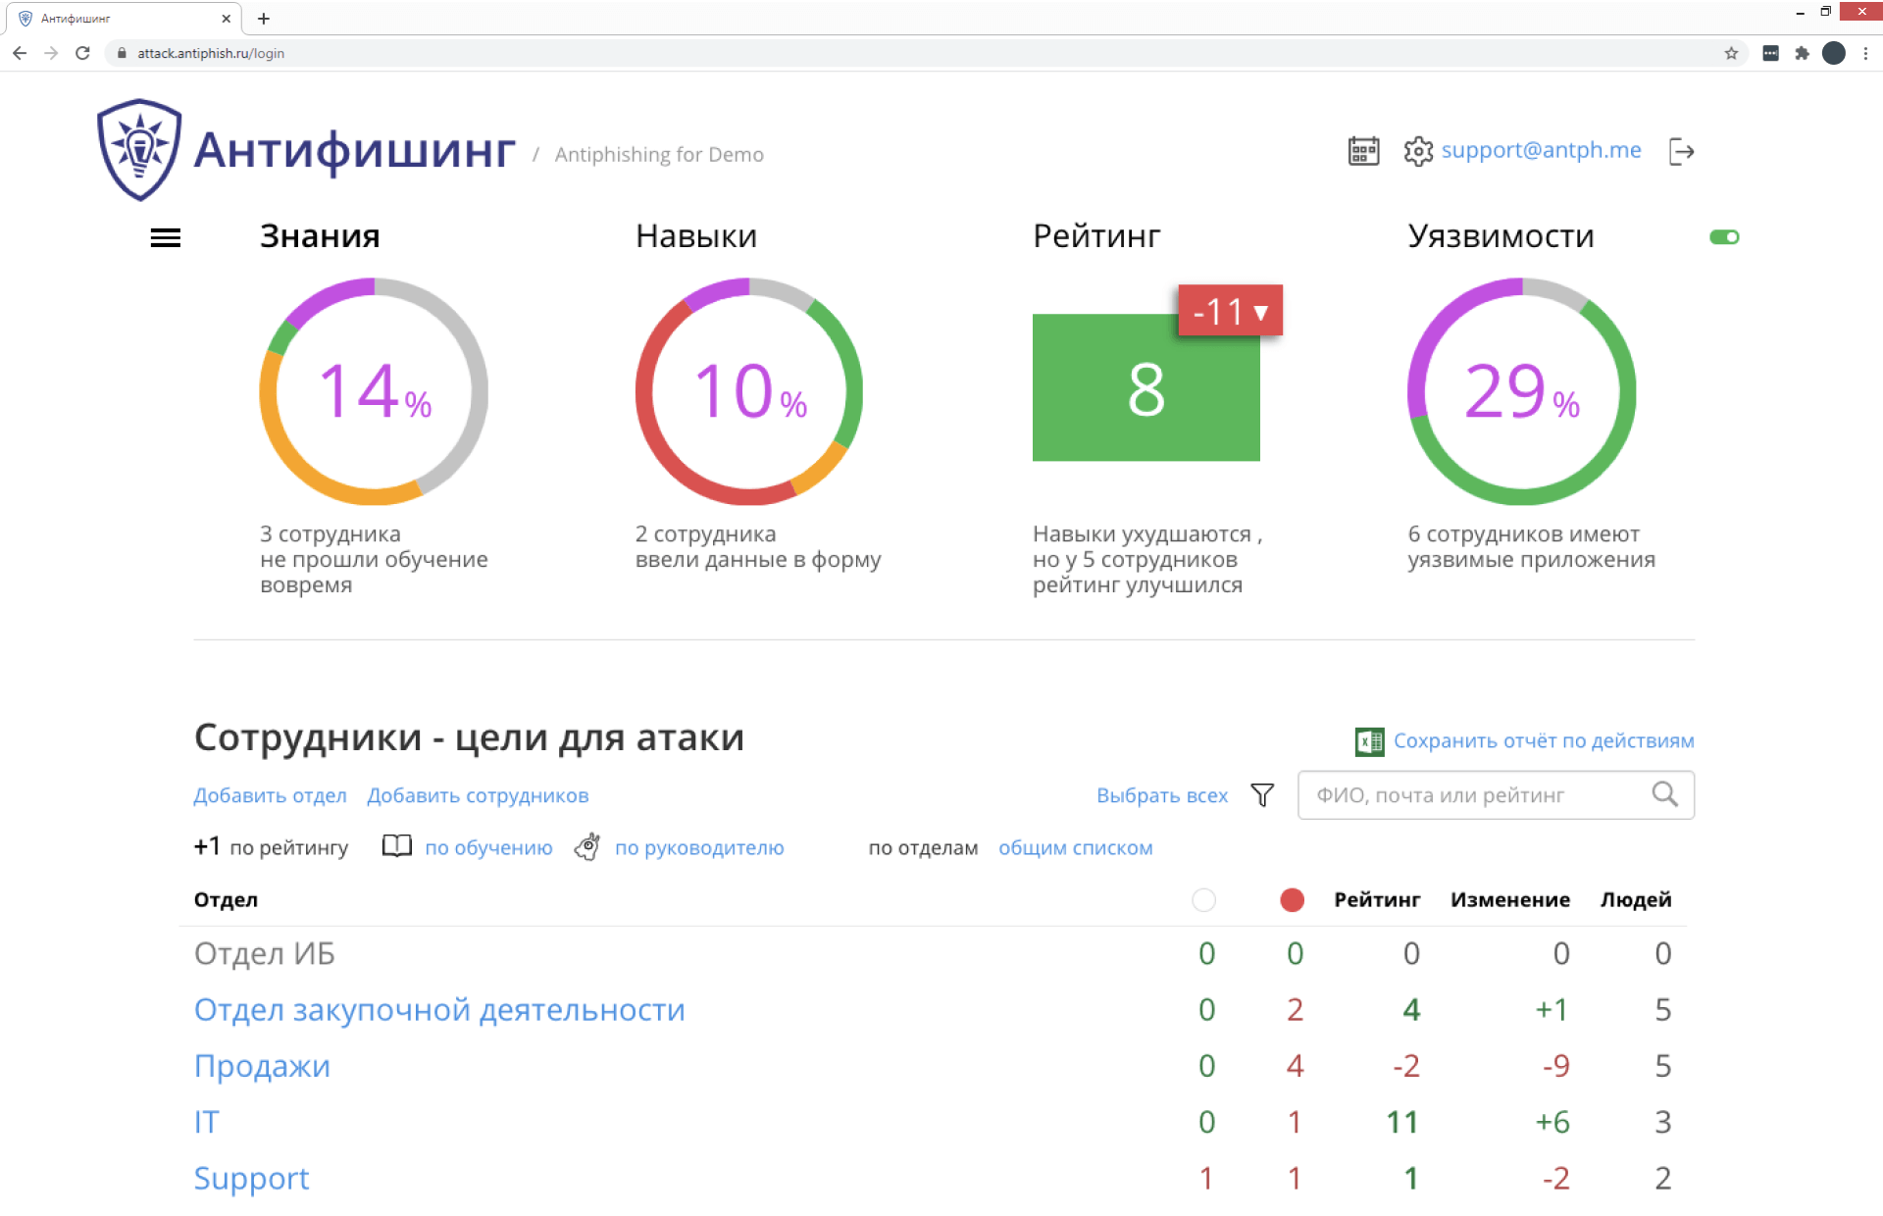Viewport: 1883px width, 1216px height.
Task: Click the search magnifier icon
Action: tap(1664, 794)
